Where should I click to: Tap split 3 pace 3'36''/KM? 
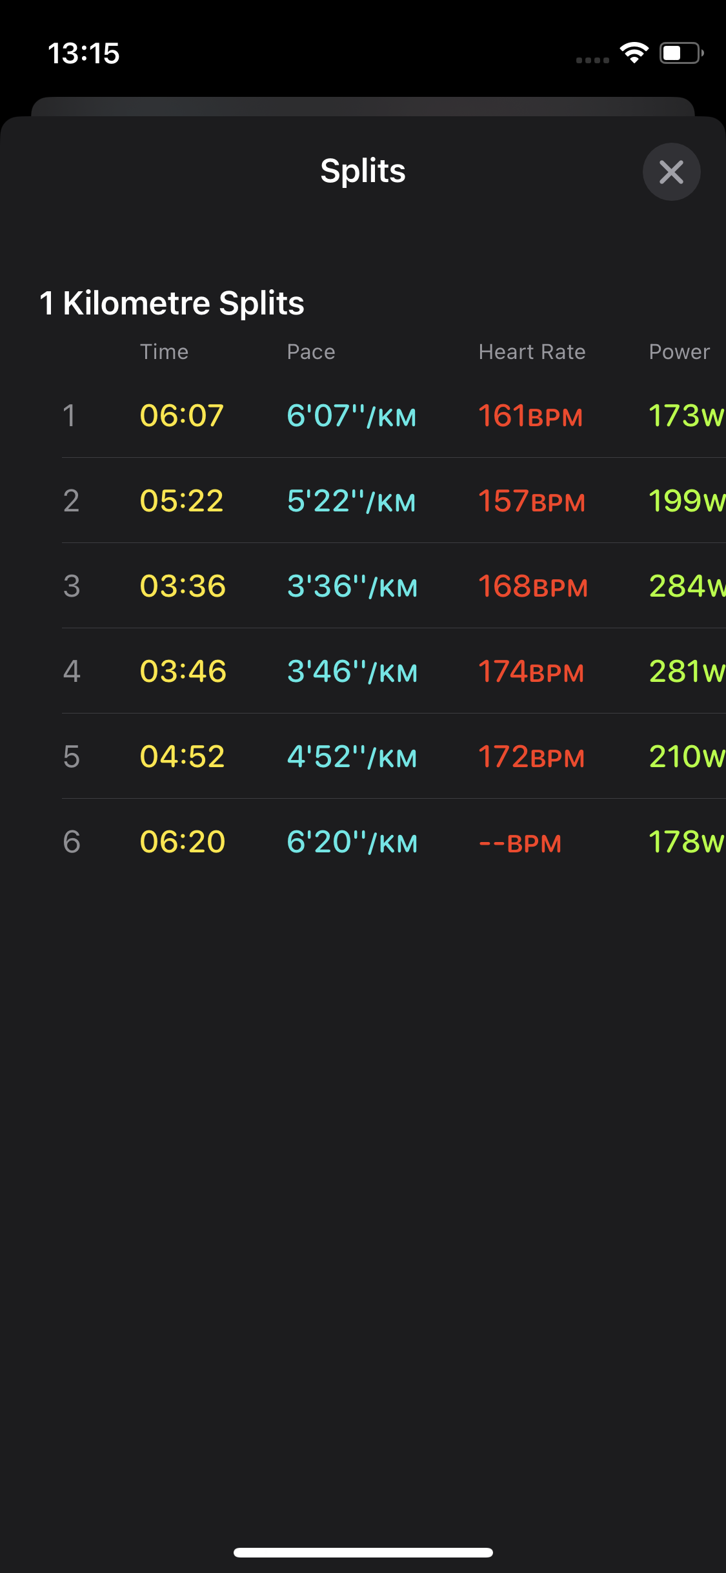(352, 586)
